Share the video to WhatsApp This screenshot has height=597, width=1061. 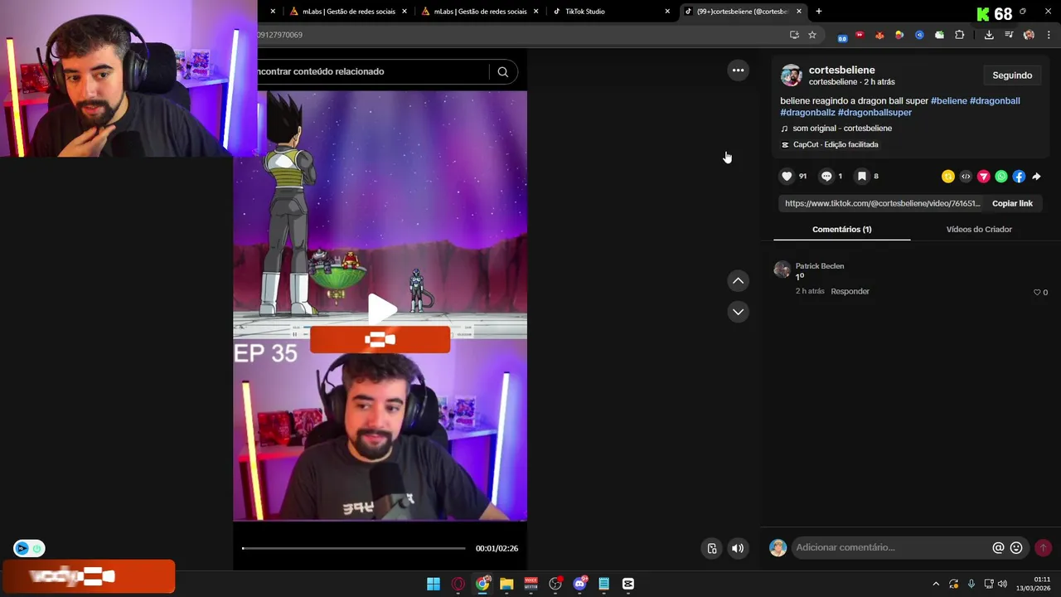click(x=1001, y=177)
